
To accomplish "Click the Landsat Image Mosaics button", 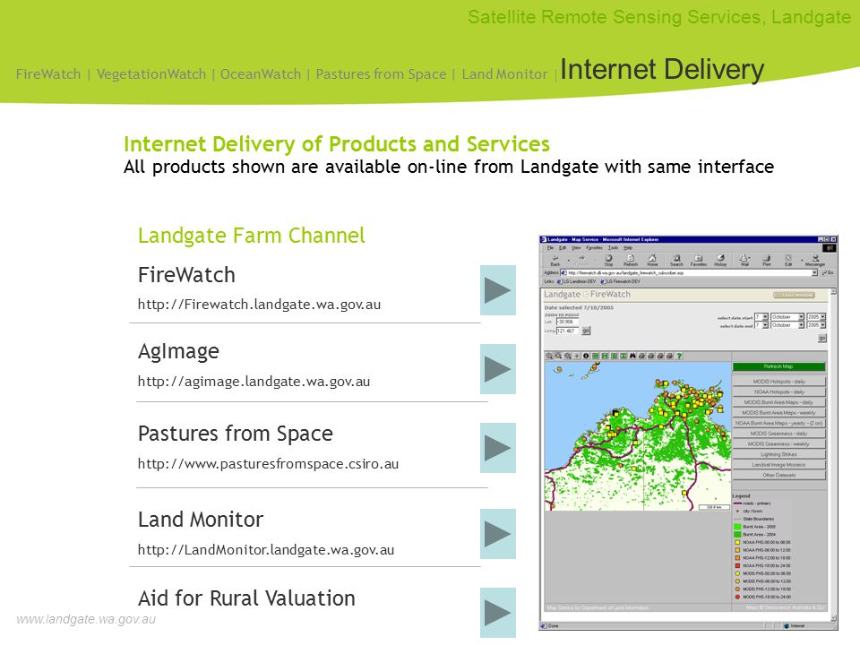I will coord(778,465).
